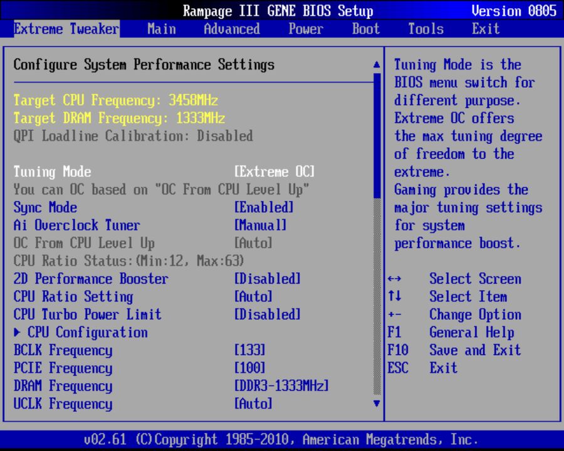Click OC From CPU Level Up Auto value
This screenshot has width=564, height=451.
253,243
